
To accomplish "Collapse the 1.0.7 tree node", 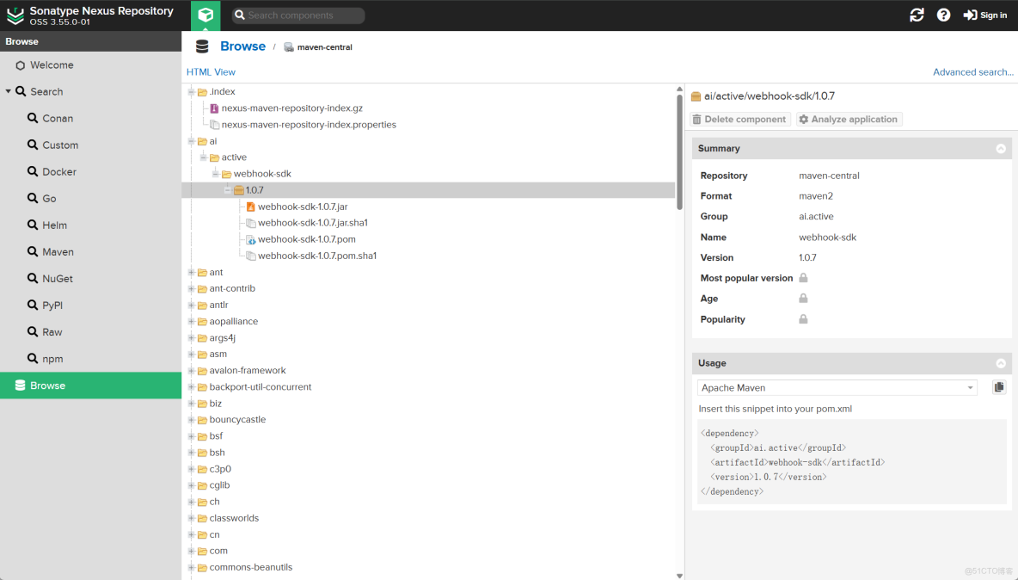I will [x=225, y=190].
